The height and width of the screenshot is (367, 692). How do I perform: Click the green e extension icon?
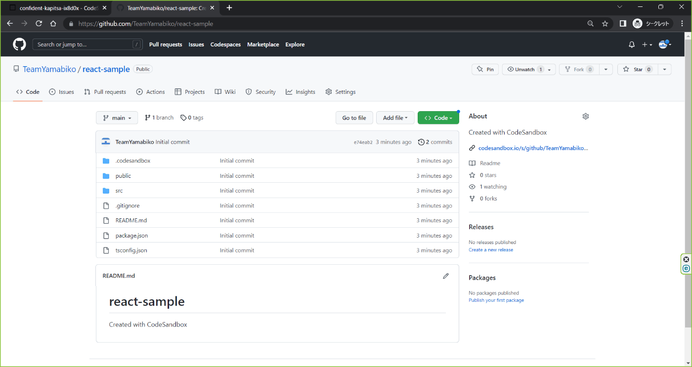pyautogui.click(x=686, y=269)
